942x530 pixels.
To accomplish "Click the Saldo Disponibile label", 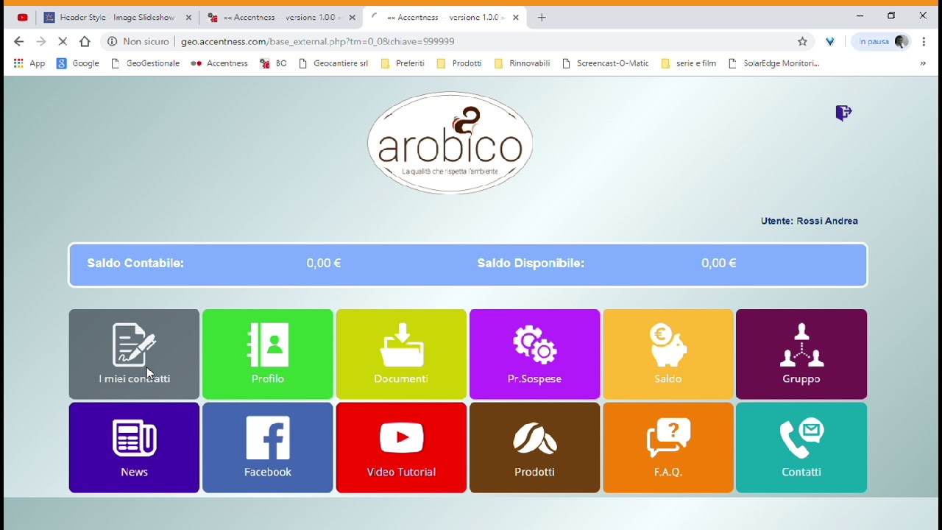I will 531,263.
